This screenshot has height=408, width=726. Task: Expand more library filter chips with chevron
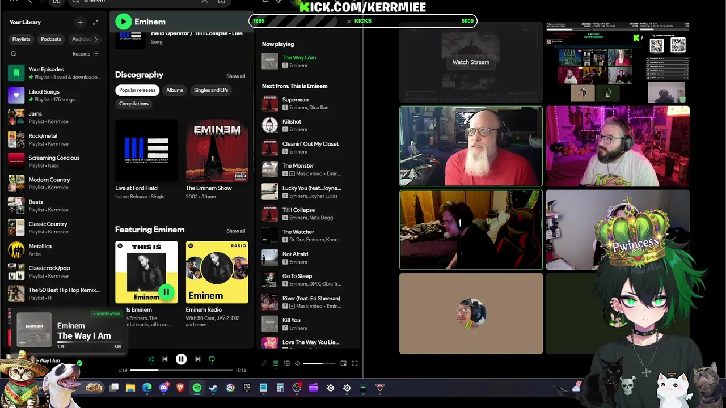(96, 39)
